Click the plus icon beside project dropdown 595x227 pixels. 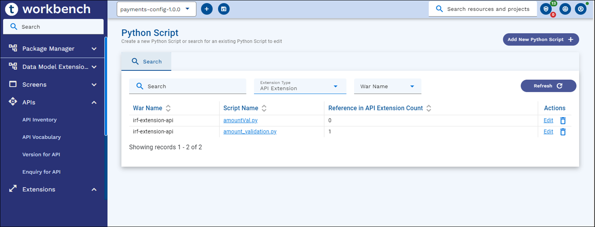[207, 9]
